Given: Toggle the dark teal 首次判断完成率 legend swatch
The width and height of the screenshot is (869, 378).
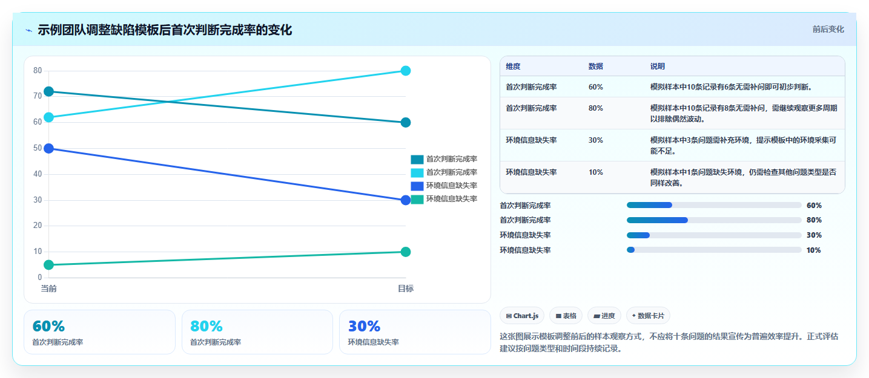Looking at the screenshot, I should (x=417, y=160).
